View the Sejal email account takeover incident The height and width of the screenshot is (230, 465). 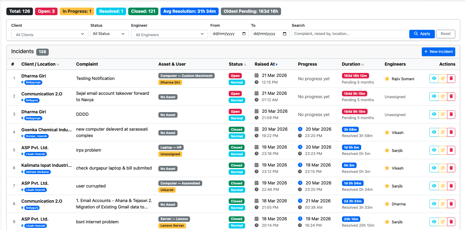434,96
